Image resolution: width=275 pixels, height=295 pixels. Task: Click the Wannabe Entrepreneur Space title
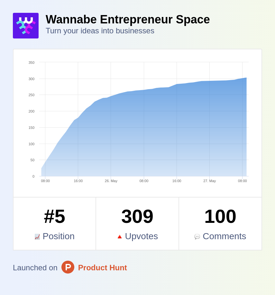click(x=128, y=20)
